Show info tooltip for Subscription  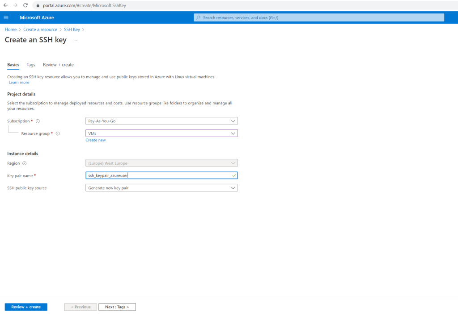point(38,121)
